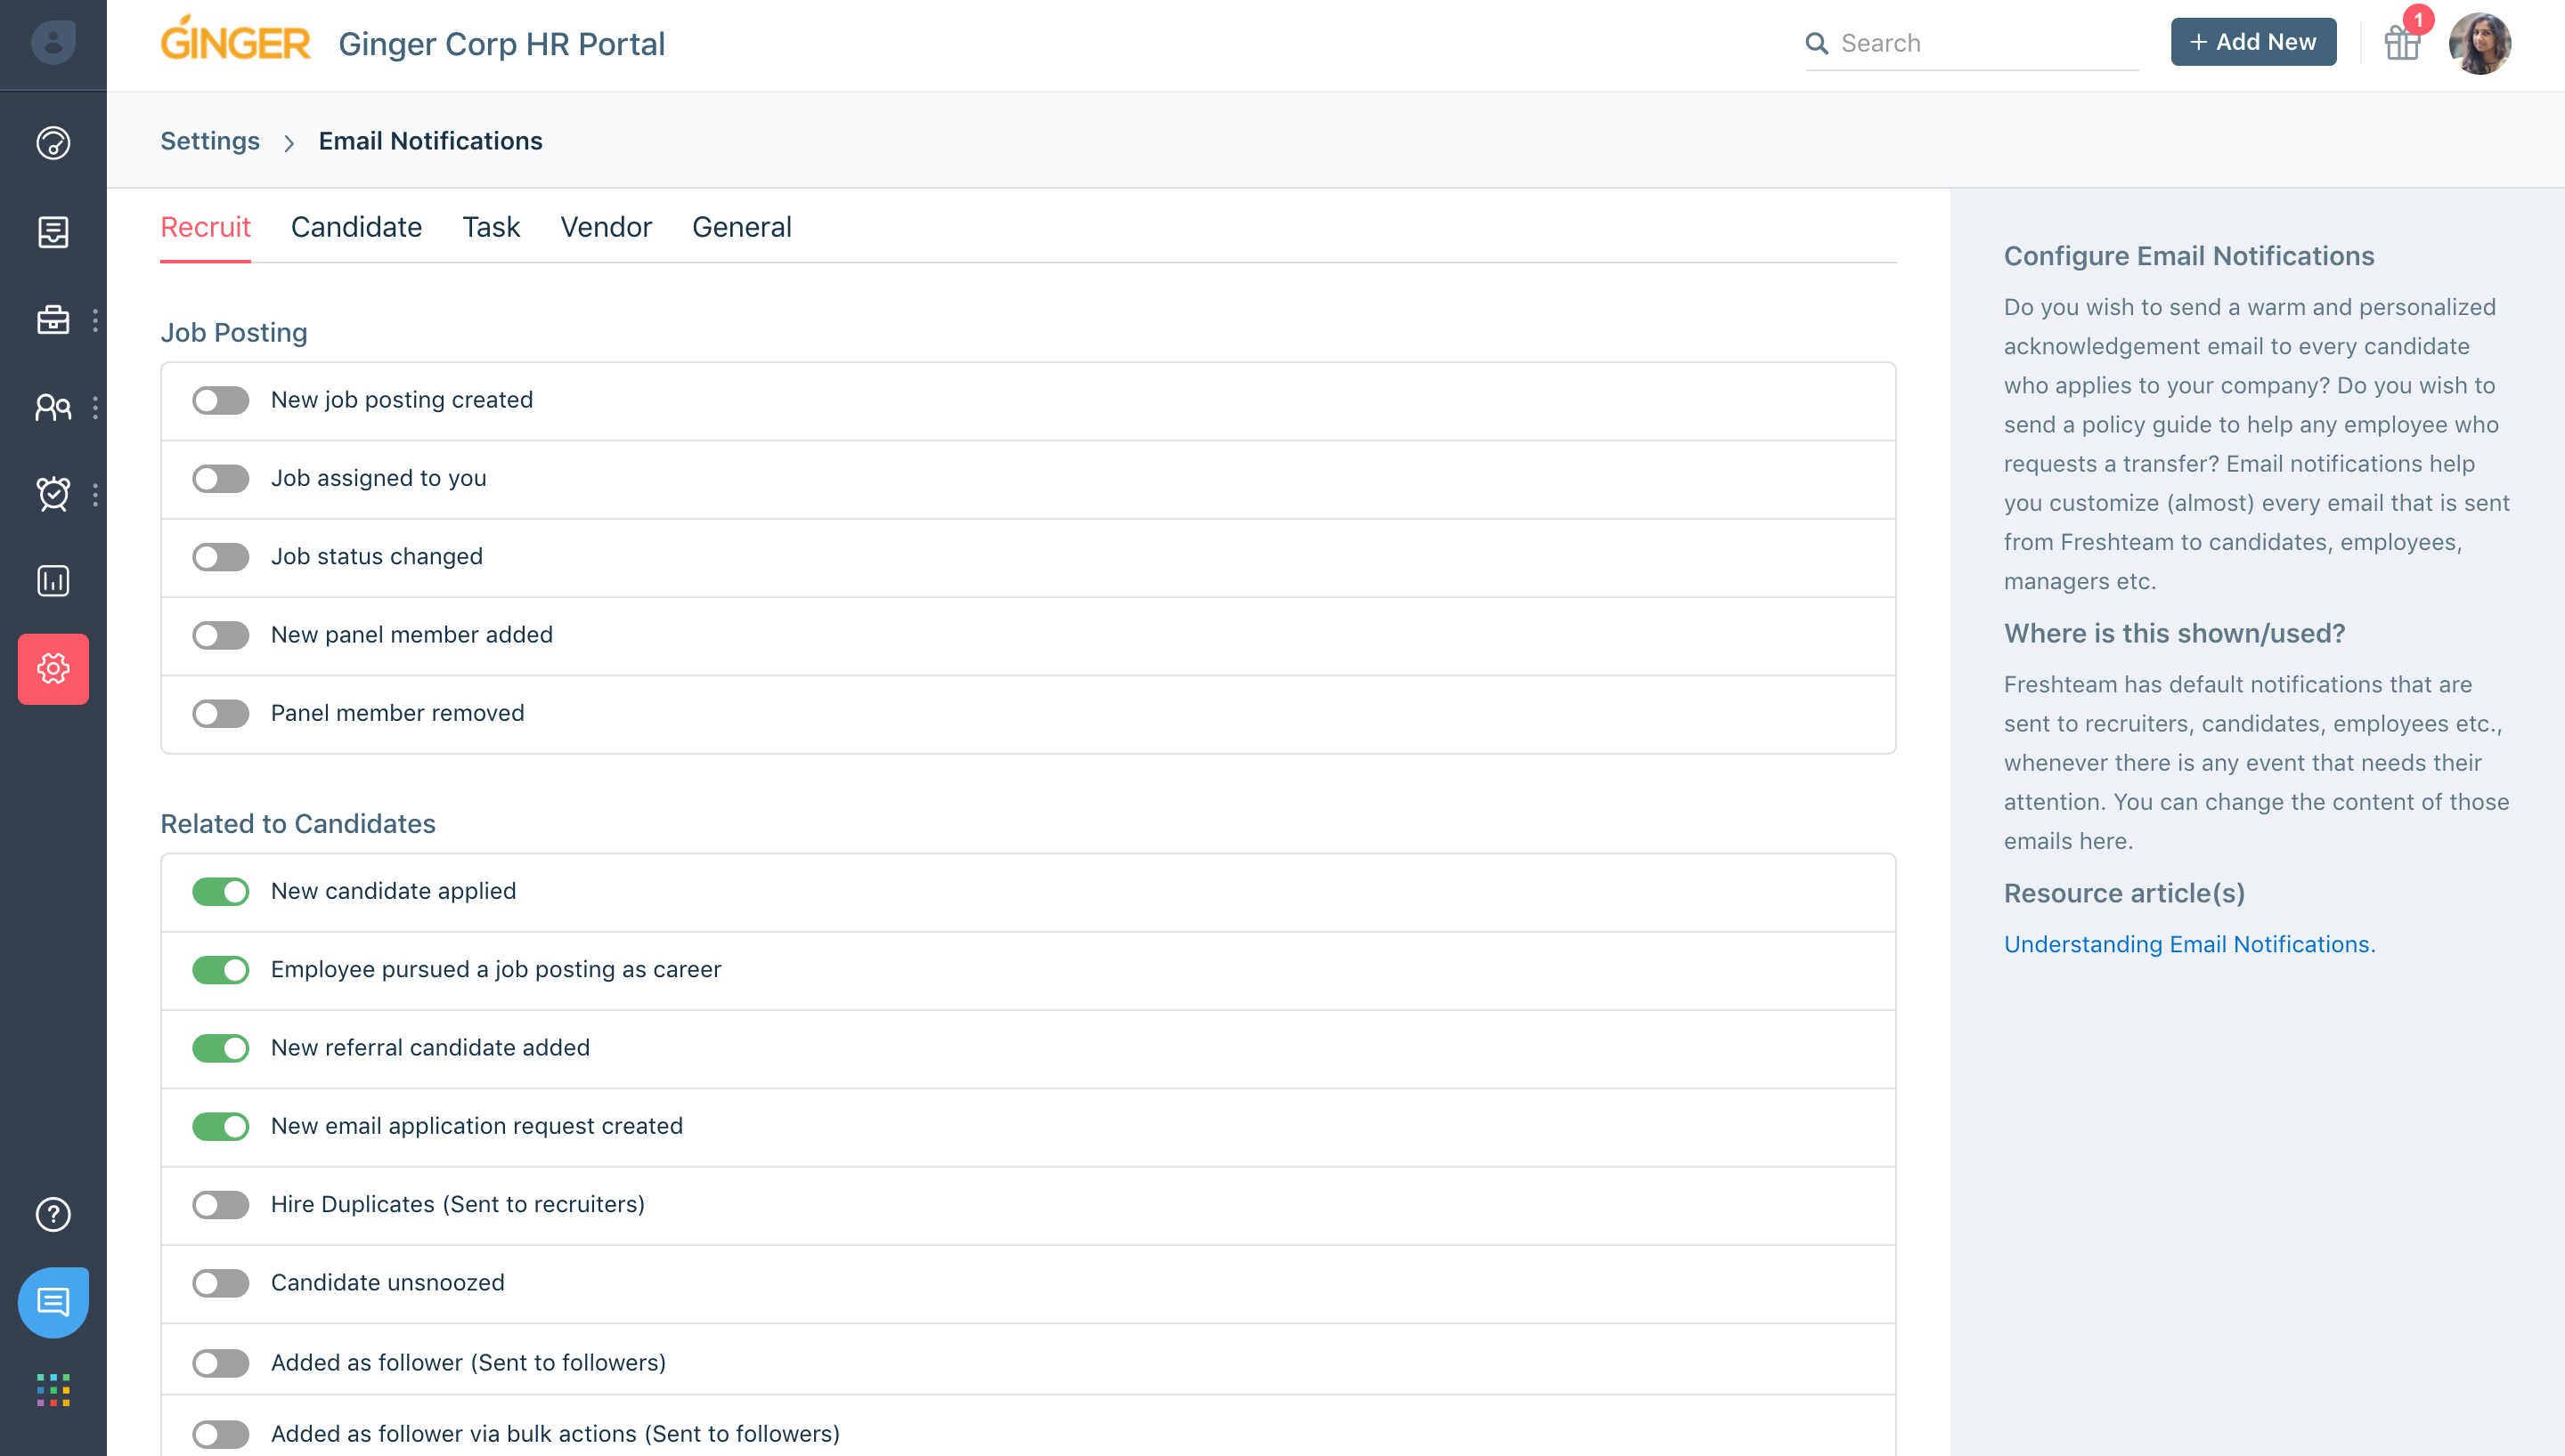Viewport: 2565px width, 1456px height.
Task: Open the New referral candidate added text
Action: pos(430,1047)
